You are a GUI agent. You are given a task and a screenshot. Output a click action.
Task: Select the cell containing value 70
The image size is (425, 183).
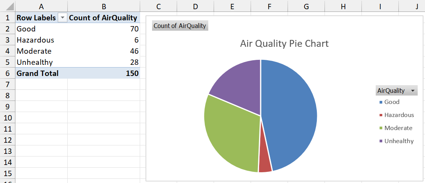coord(104,29)
